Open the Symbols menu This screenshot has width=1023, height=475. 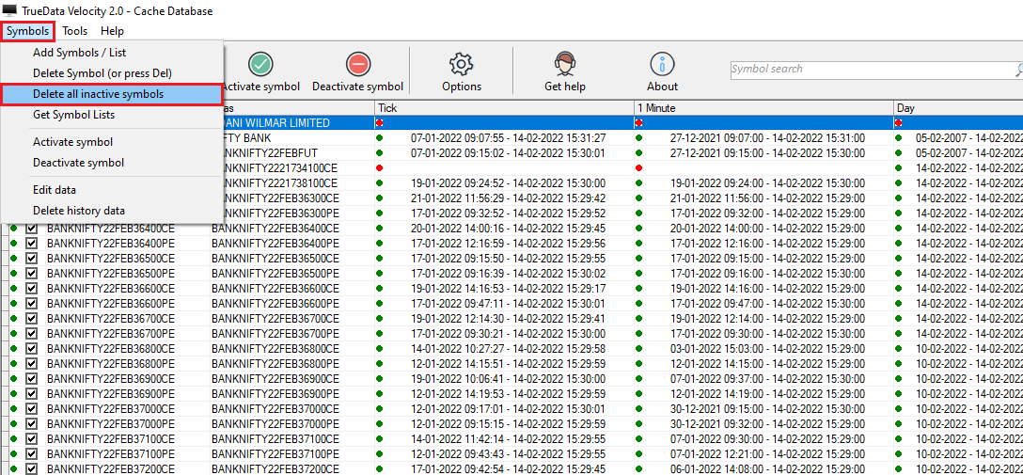[x=28, y=31]
